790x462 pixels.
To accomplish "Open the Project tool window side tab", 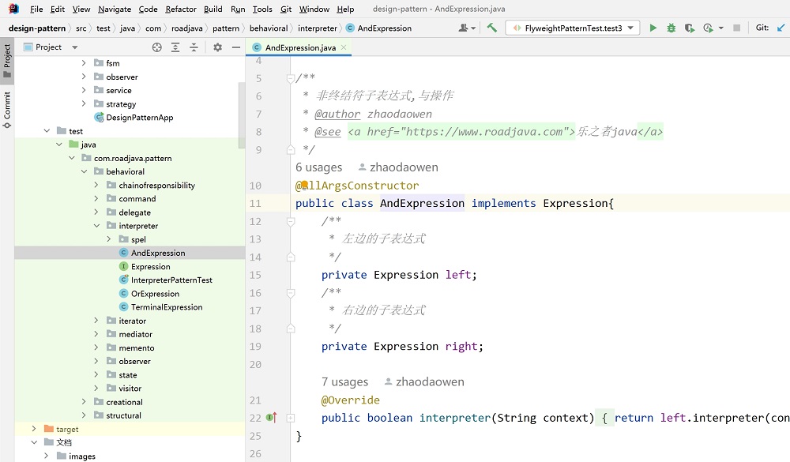I will tap(7, 61).
